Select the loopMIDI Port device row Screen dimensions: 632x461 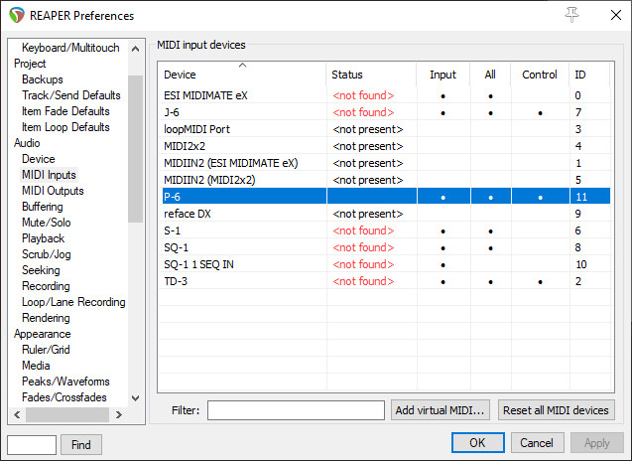coord(384,129)
